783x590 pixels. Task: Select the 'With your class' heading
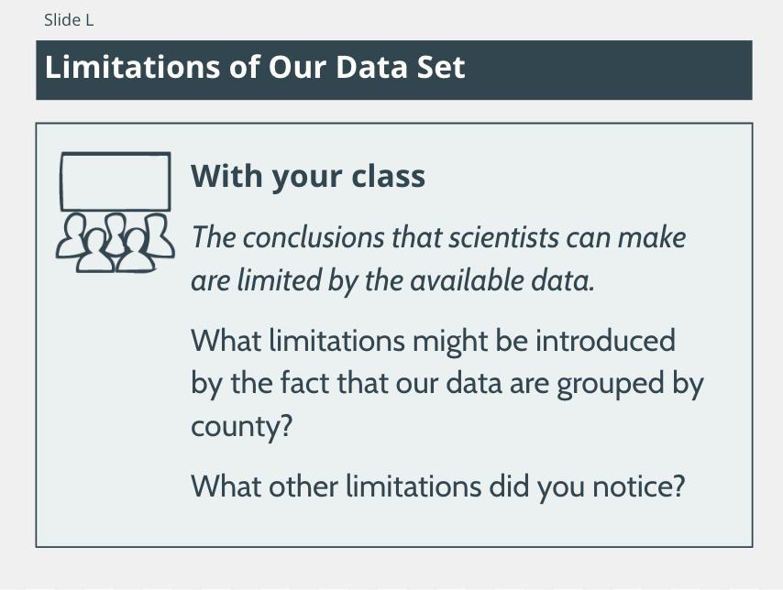coord(308,176)
